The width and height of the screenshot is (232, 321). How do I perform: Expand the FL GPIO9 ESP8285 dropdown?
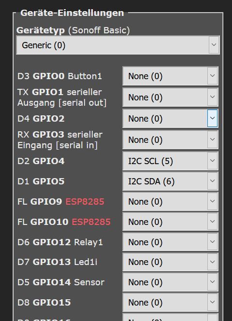(x=170, y=201)
